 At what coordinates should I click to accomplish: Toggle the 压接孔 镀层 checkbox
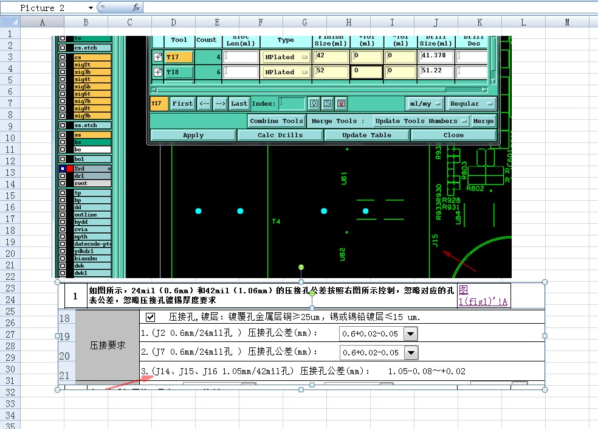coord(150,317)
